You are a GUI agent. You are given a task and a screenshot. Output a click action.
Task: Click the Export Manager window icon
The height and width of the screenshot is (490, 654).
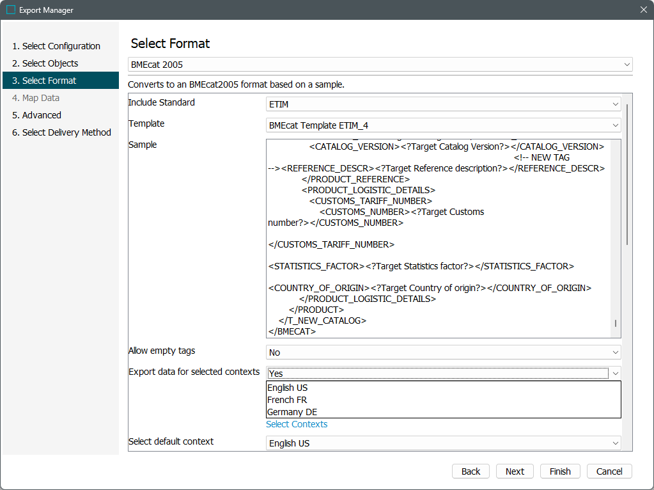pyautogui.click(x=10, y=10)
